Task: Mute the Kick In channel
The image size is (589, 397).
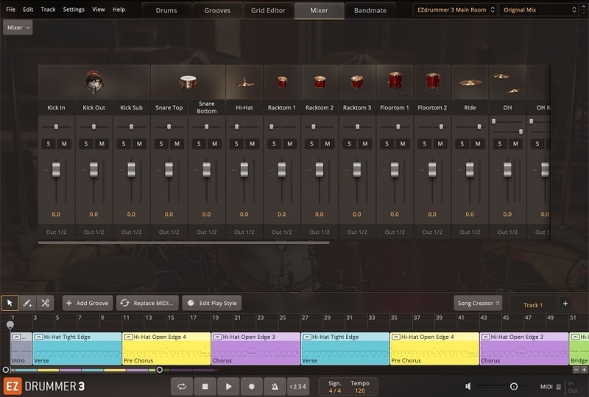Action: [x=64, y=143]
